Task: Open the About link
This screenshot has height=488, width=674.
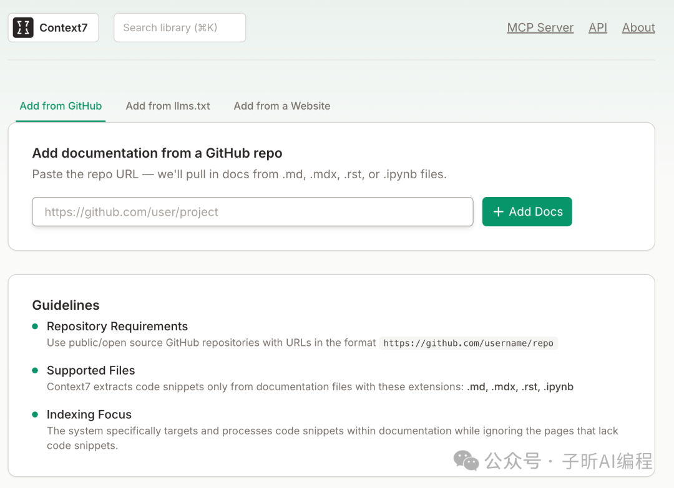Action: tap(638, 27)
